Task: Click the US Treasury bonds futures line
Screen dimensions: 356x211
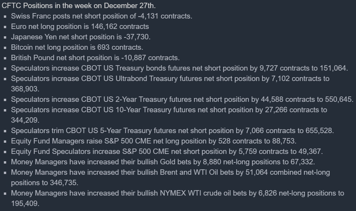Action: coord(179,68)
